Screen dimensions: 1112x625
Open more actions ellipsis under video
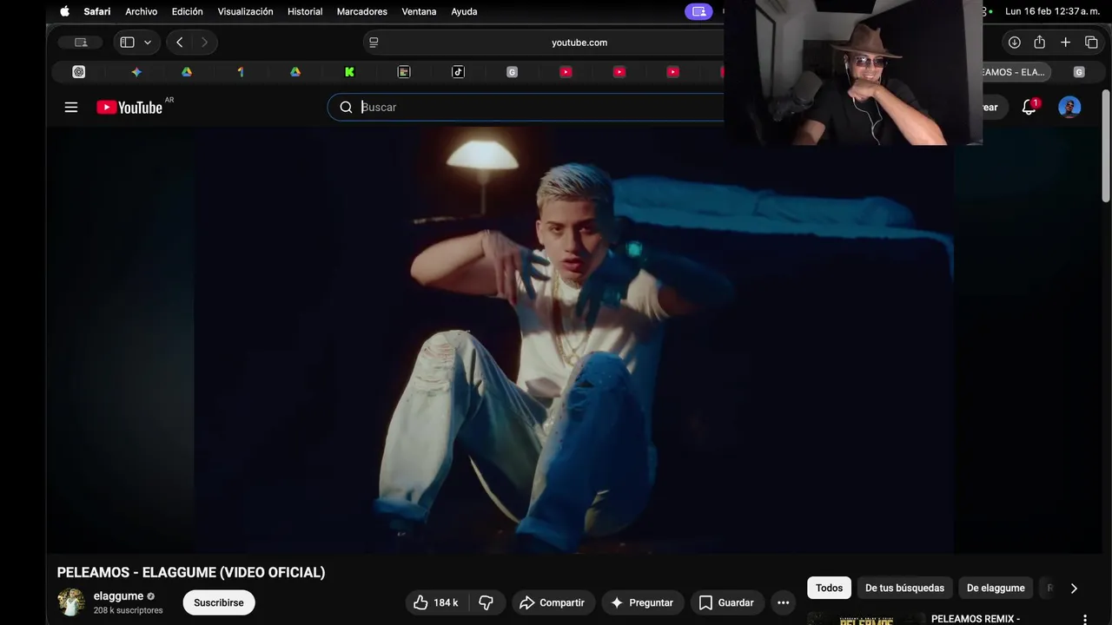[x=783, y=602]
